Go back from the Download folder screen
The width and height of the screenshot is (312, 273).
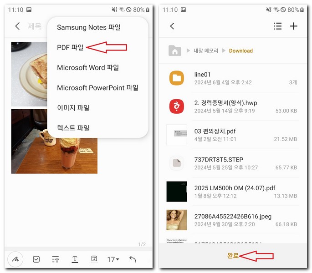coord(172,26)
